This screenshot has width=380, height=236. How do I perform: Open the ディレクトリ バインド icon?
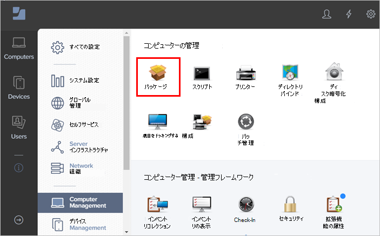tap(290, 72)
